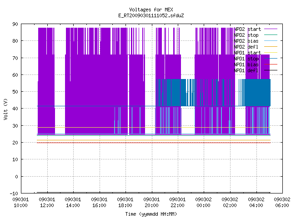
Task: Select the NPD1 defl legend label
Action: coord(246,71)
